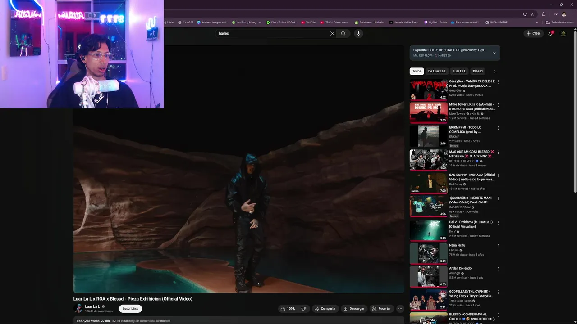Open the notifications bell
Image resolution: width=577 pixels, height=324 pixels.
(x=550, y=33)
